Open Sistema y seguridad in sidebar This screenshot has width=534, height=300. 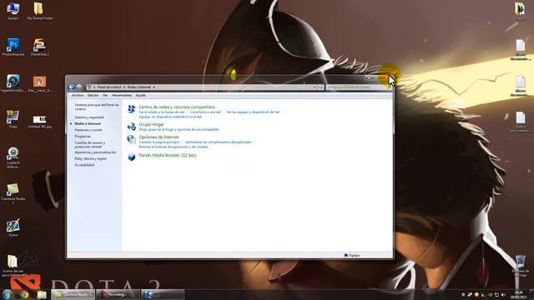click(x=89, y=117)
